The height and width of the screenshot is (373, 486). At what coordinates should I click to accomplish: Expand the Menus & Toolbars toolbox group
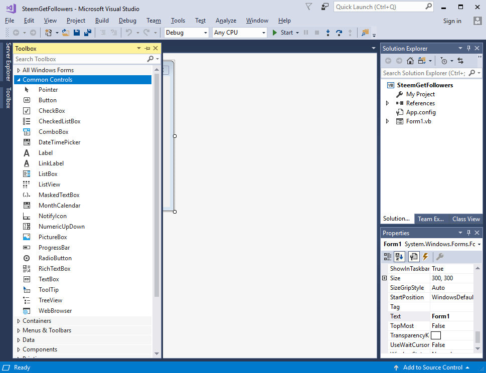19,330
